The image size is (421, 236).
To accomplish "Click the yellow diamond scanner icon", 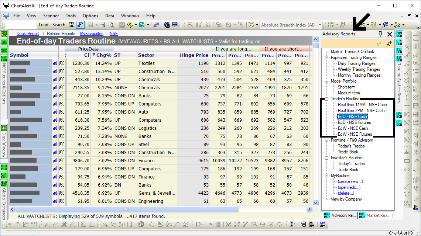I will [130, 25].
